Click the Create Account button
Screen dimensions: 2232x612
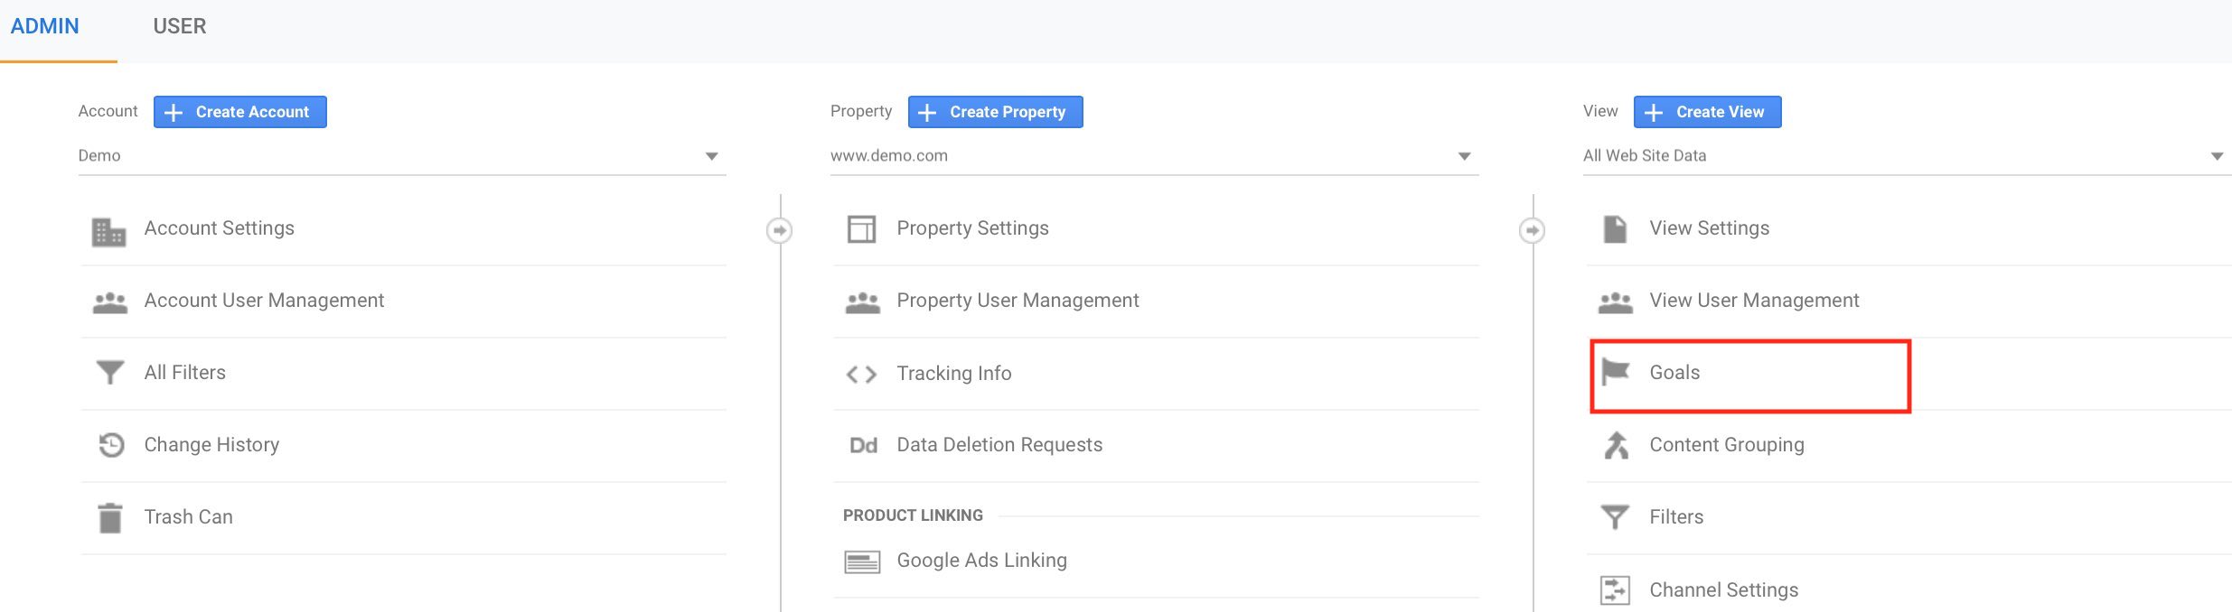(240, 112)
